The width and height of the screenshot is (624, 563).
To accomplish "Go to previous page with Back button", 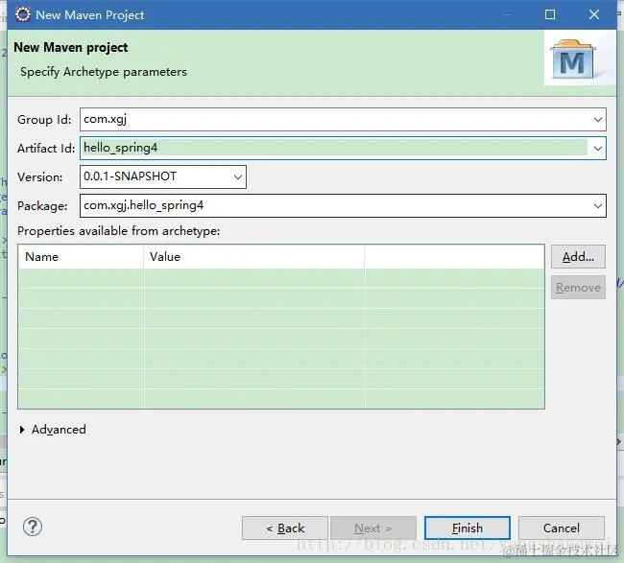I will 285,528.
